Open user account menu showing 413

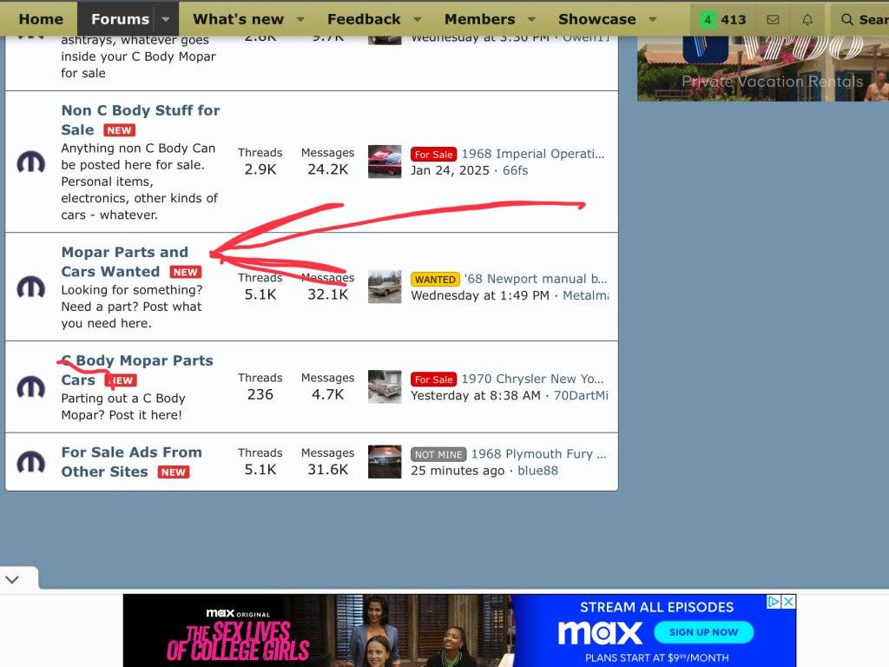click(x=722, y=19)
